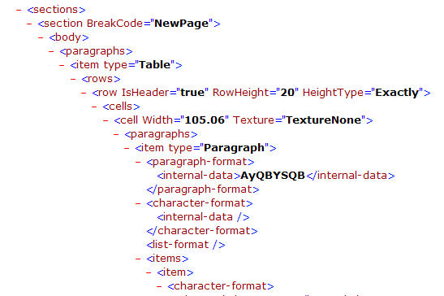Collapse the rows node

[73, 79]
